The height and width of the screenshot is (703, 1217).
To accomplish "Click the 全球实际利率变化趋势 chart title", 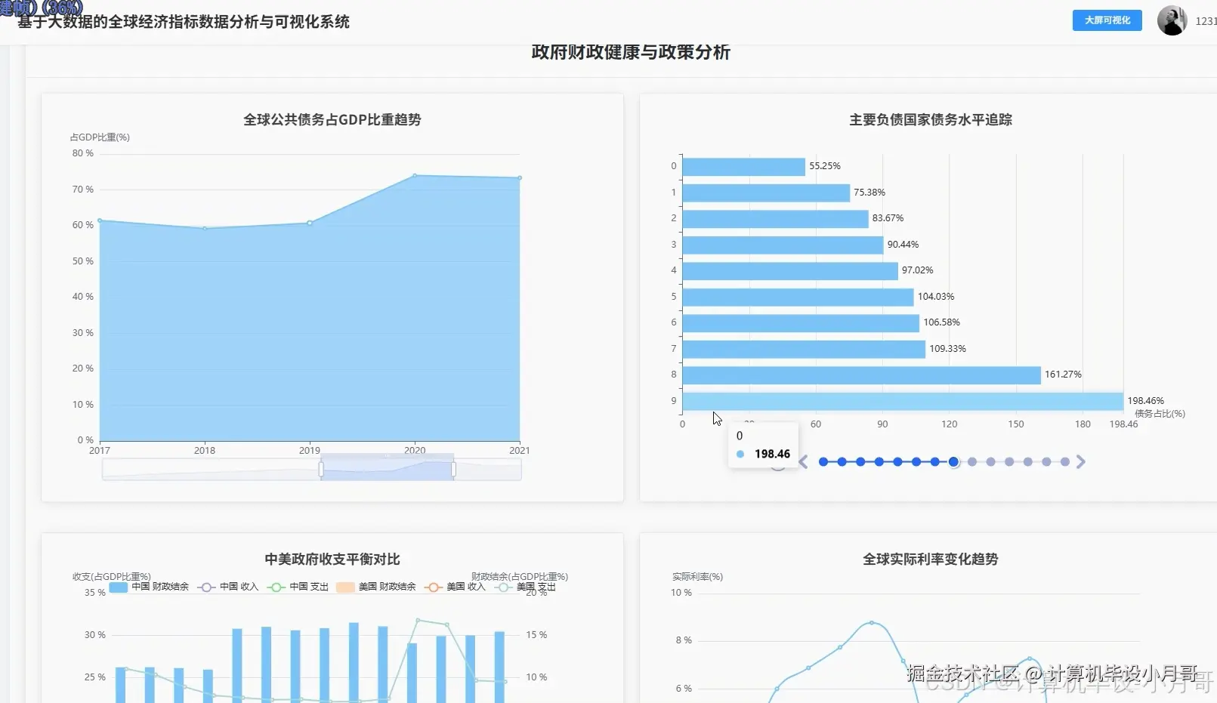I will click(x=931, y=559).
